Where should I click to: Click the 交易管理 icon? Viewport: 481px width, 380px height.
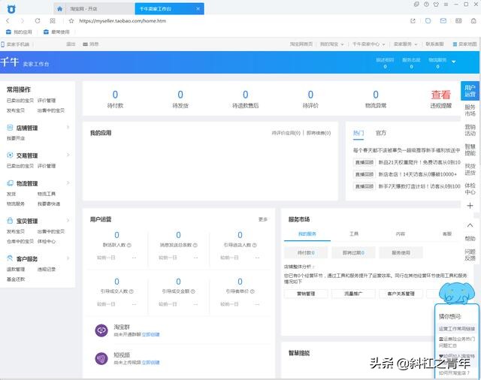click(10, 155)
